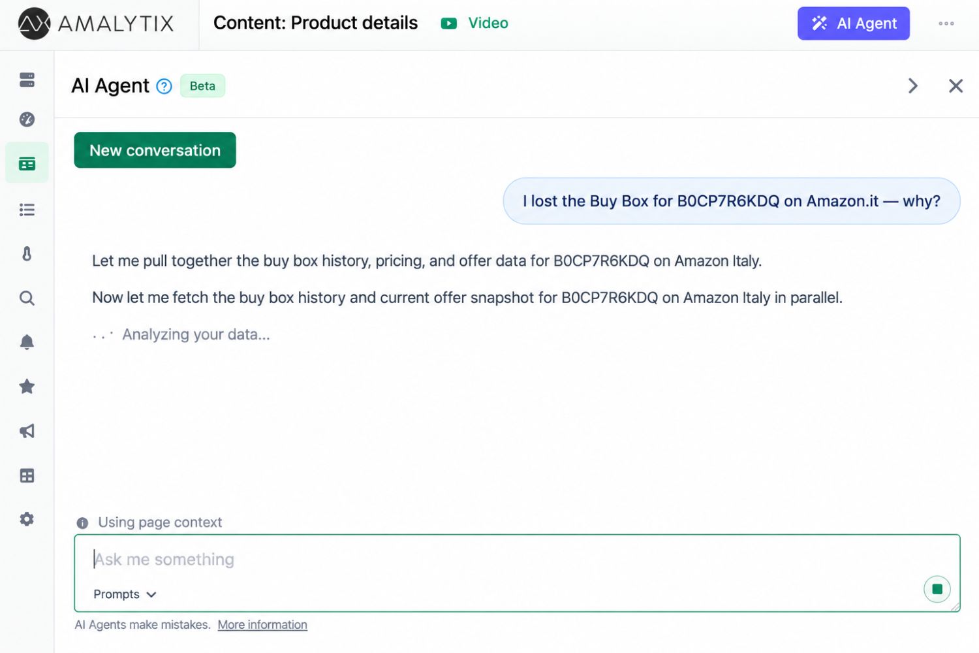Image resolution: width=979 pixels, height=653 pixels.
Task: Click the three-dot more options menu
Action: tap(946, 24)
